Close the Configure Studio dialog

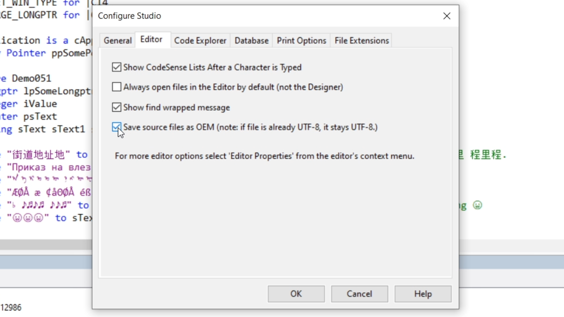[x=447, y=16]
